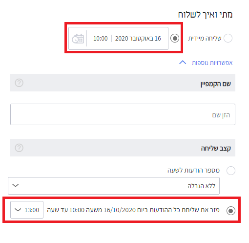Click the additional options link
This screenshot has height=243, width=249.
click(x=212, y=63)
